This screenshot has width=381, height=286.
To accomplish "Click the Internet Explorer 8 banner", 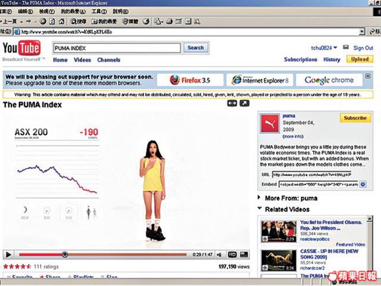I will point(260,80).
